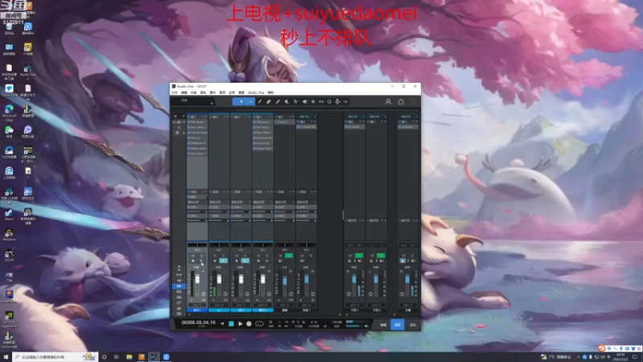Switch to the 浏览 Browse view tab

(x=413, y=325)
